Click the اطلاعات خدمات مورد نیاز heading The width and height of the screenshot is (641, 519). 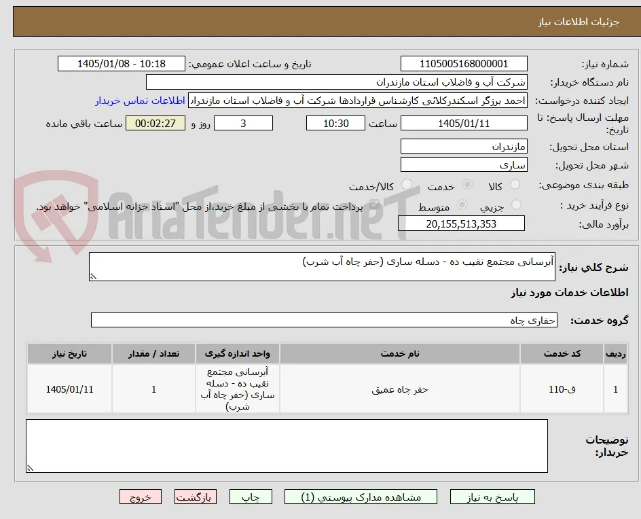point(570,293)
